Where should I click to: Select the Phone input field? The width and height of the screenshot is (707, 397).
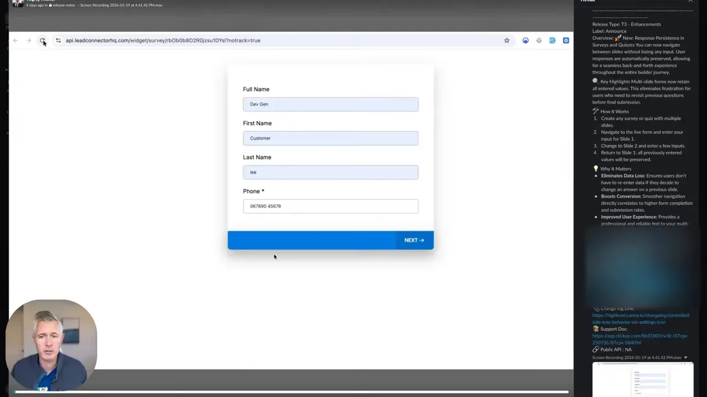pos(330,206)
